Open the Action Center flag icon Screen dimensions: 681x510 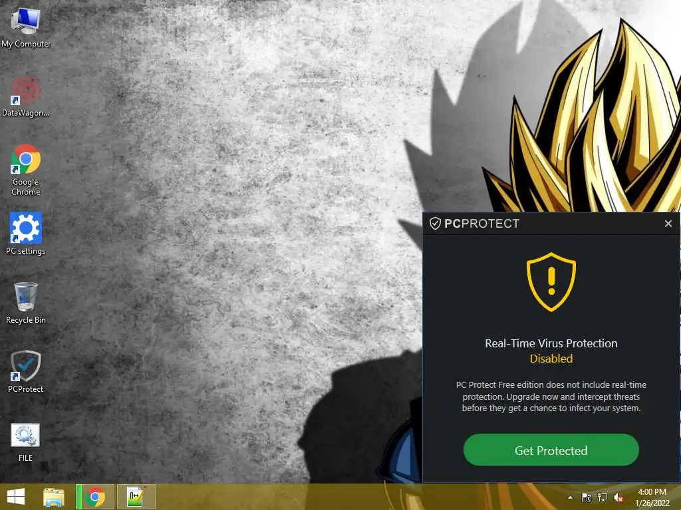point(587,497)
